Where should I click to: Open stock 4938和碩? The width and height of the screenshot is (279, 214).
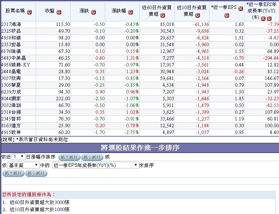pos(11,38)
